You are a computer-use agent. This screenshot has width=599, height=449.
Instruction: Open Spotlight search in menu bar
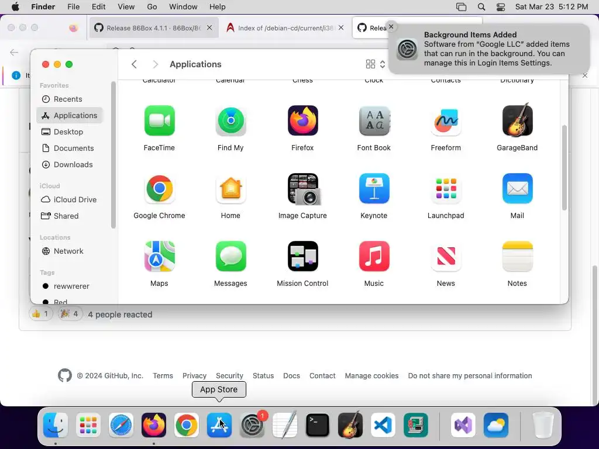pos(481,7)
